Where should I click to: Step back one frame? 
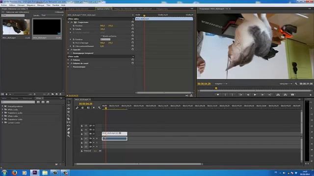tap(248, 95)
